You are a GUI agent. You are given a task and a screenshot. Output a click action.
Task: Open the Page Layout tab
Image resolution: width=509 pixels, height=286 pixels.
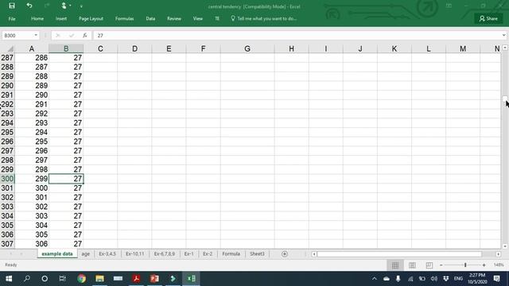click(91, 18)
